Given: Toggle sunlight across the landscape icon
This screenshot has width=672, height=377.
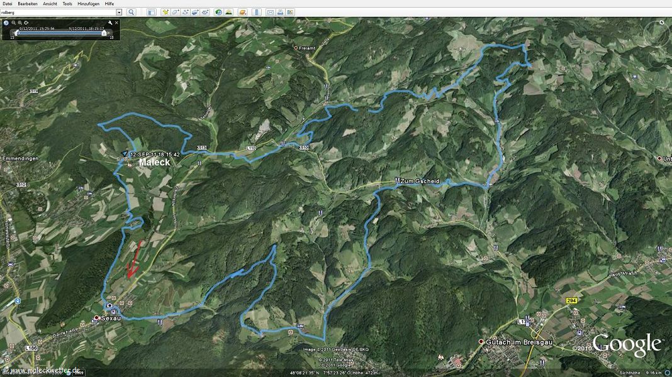Looking at the screenshot, I should coord(228,12).
